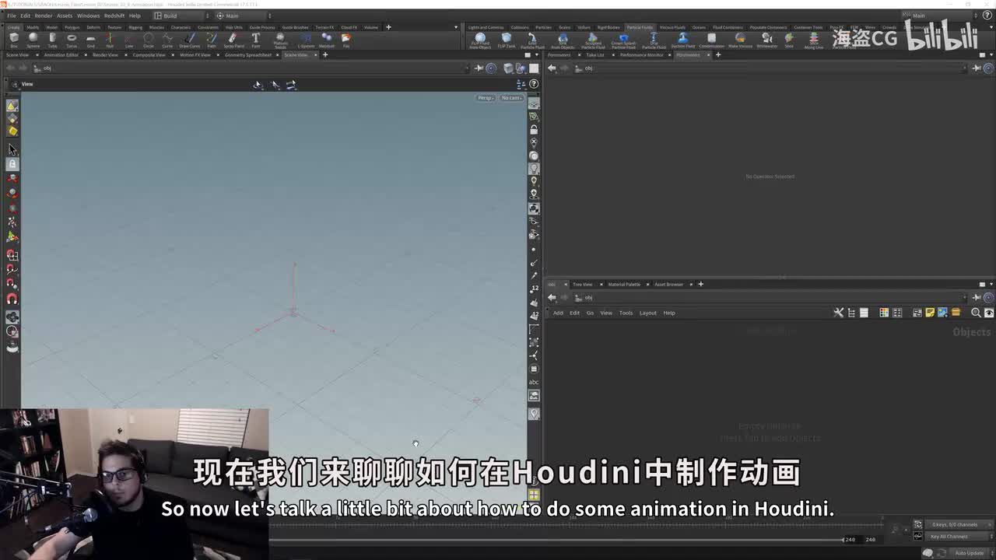Screen dimensions: 996x560
Task: Switch to the Geometry Spreadsheet tab
Action: coord(248,55)
